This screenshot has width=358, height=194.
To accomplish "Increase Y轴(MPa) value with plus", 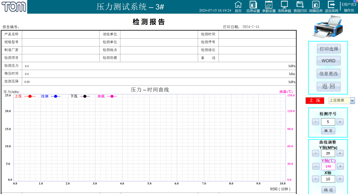I will point(340,153).
